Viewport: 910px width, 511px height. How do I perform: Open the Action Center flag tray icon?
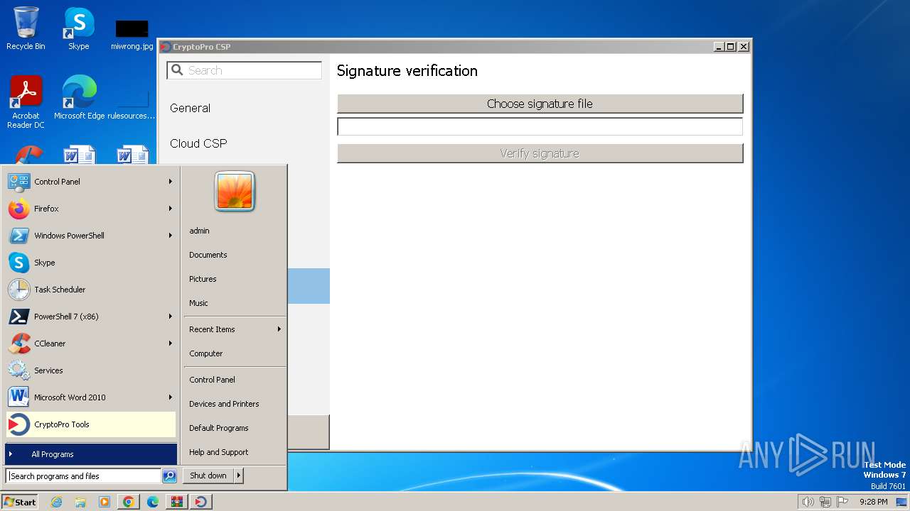point(842,502)
